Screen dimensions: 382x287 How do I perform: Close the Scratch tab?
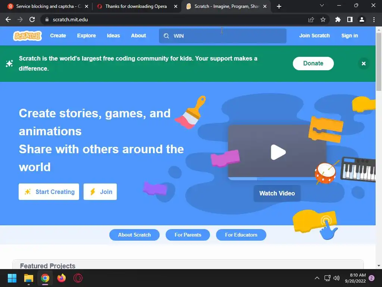265,6
